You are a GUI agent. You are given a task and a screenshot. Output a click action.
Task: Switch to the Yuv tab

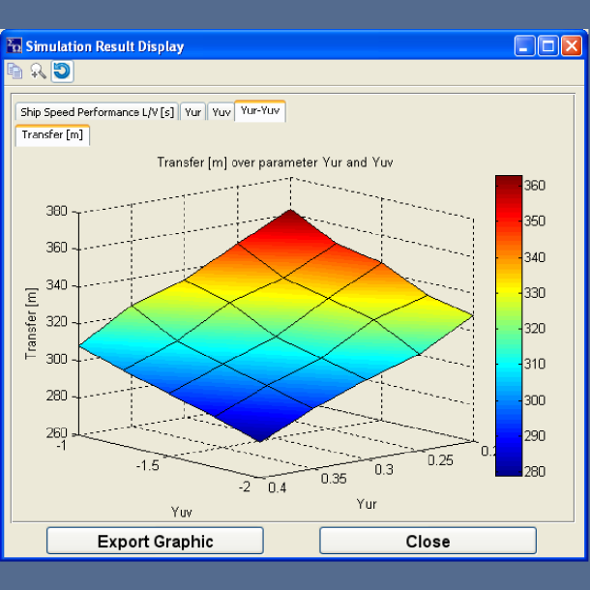coord(221,112)
